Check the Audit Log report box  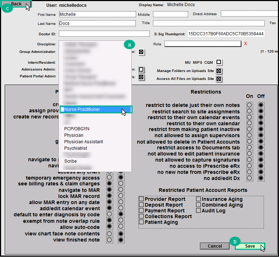tap(199, 211)
